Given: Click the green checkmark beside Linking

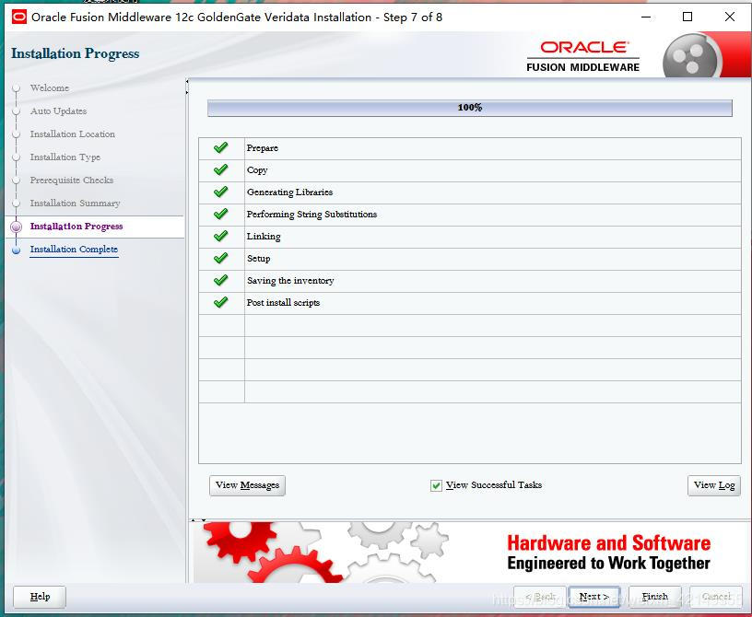Looking at the screenshot, I should point(220,236).
